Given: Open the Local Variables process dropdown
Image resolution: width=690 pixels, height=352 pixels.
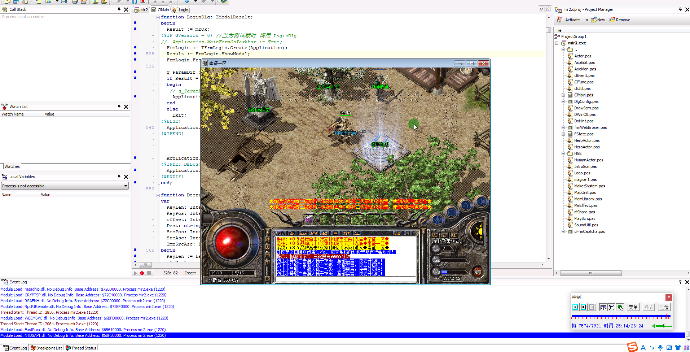Looking at the screenshot, I should click(x=126, y=186).
